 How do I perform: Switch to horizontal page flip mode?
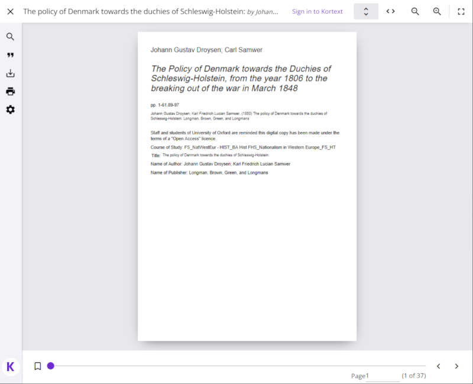(390, 11)
